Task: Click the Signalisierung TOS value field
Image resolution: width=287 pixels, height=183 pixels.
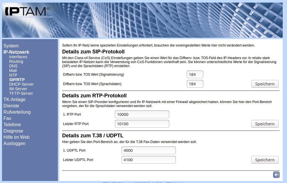Action: 195,75
